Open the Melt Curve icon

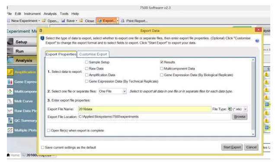pyautogui.click(x=10, y=101)
